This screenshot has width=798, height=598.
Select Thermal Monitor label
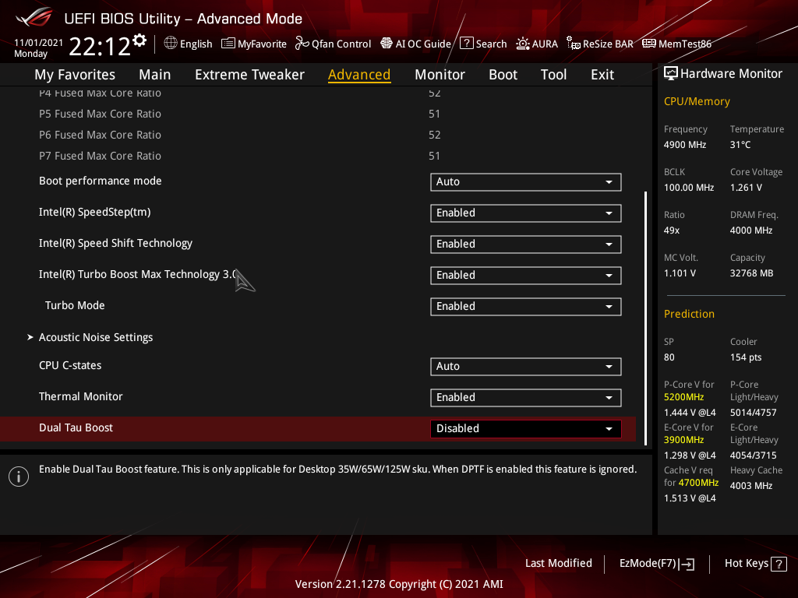pyautogui.click(x=81, y=396)
